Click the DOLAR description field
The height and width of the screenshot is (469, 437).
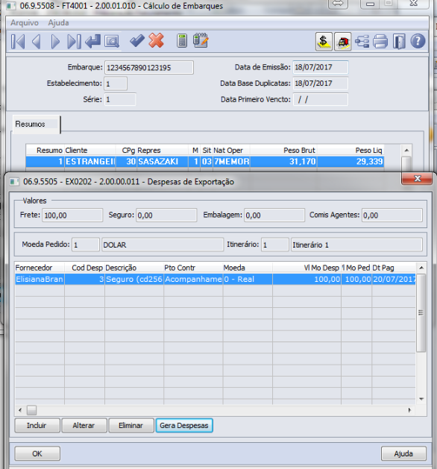click(x=163, y=245)
